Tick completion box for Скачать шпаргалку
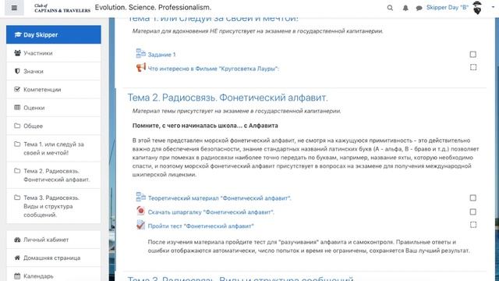The height and width of the screenshot is (281, 499). tap(473, 212)
